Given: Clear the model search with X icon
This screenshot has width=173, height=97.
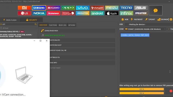Looking at the screenshot, I should click(x=1, y=24).
